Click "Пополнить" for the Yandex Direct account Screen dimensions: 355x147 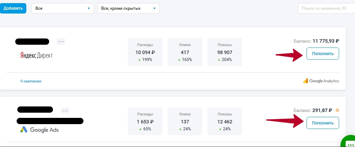tap(323, 54)
